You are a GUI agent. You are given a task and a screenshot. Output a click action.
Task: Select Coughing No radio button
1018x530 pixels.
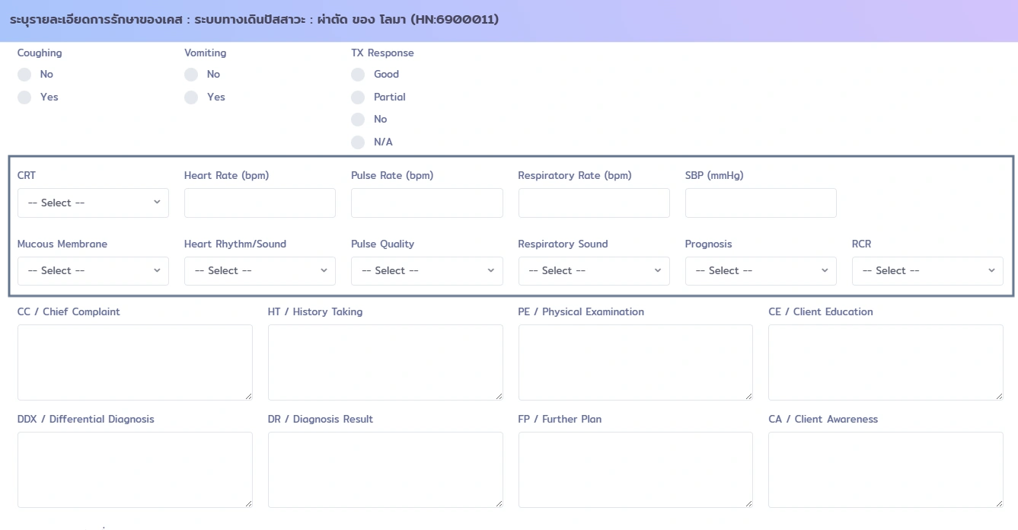tap(24, 75)
